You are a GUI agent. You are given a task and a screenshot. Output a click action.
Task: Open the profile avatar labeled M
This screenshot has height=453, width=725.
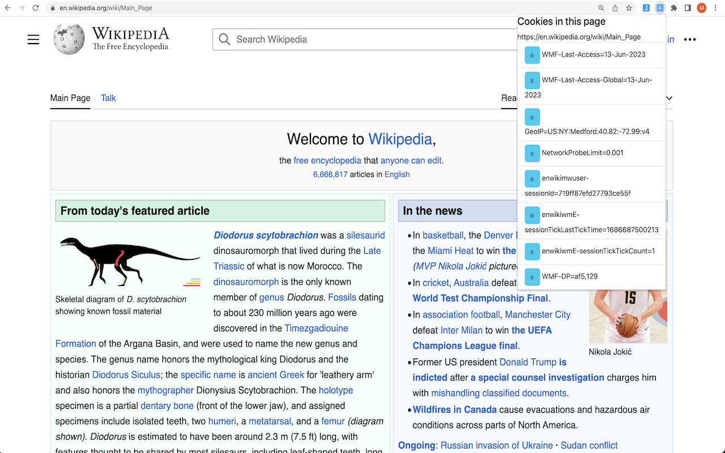tap(702, 8)
